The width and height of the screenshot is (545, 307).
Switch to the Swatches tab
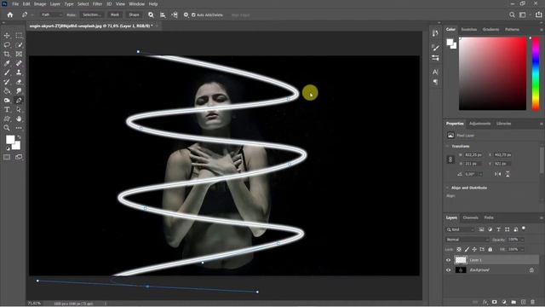(468, 29)
